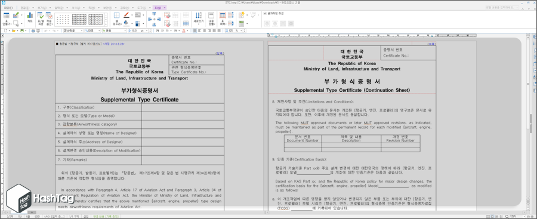Choose the red font color button
The height and width of the screenshot is (219, 537).
click(x=184, y=31)
